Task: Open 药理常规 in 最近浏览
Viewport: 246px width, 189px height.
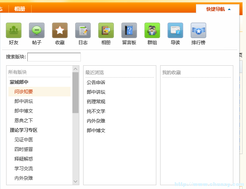Action: [96, 102]
